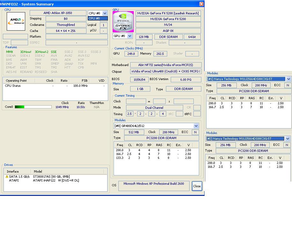The image size is (292, 245).
Task: Click the Operating Point column header
Action: tap(19, 81)
